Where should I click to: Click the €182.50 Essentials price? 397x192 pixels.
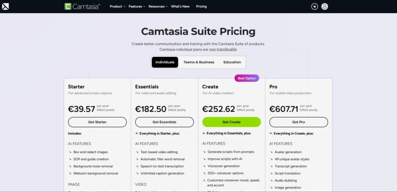[x=151, y=109]
